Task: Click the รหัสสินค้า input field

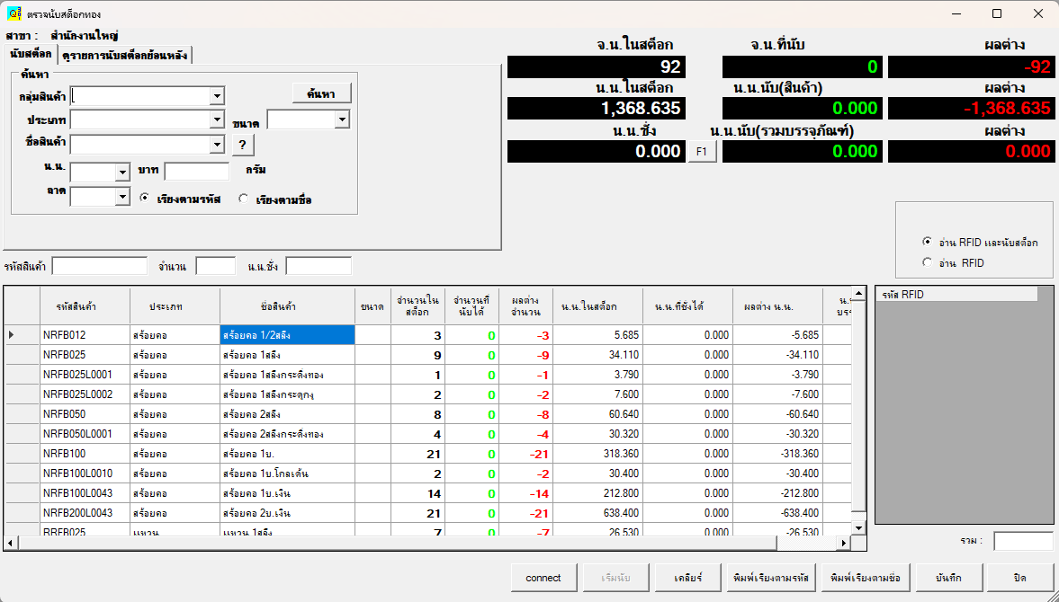Action: click(100, 266)
